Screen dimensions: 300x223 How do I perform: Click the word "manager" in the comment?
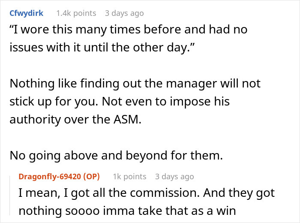[x=186, y=83]
